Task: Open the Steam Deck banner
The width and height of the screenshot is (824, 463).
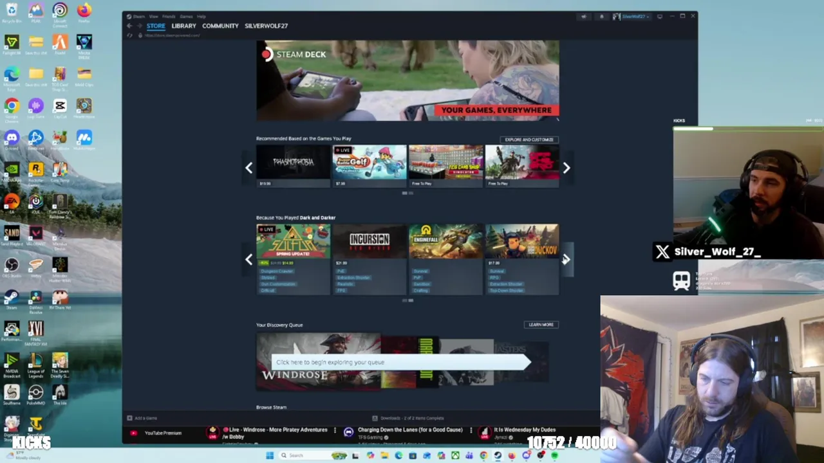Action: click(407, 80)
